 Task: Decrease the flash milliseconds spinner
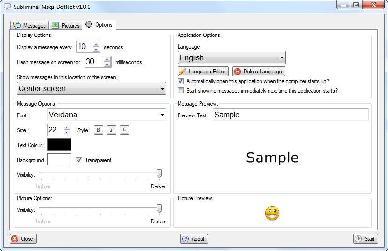click(x=107, y=64)
